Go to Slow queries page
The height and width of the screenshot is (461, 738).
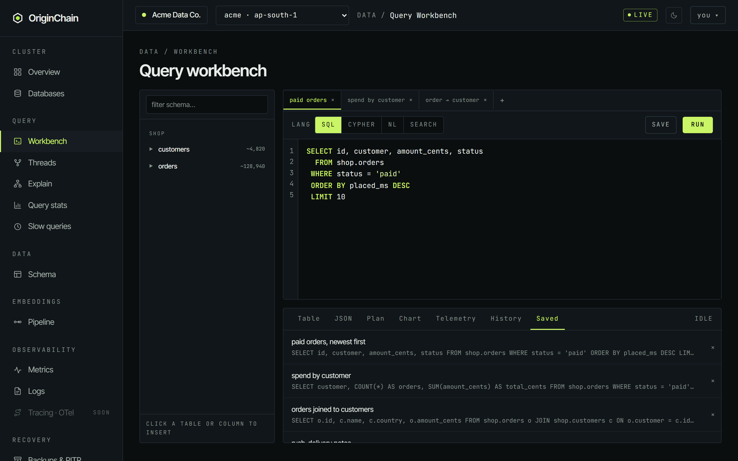61,226
